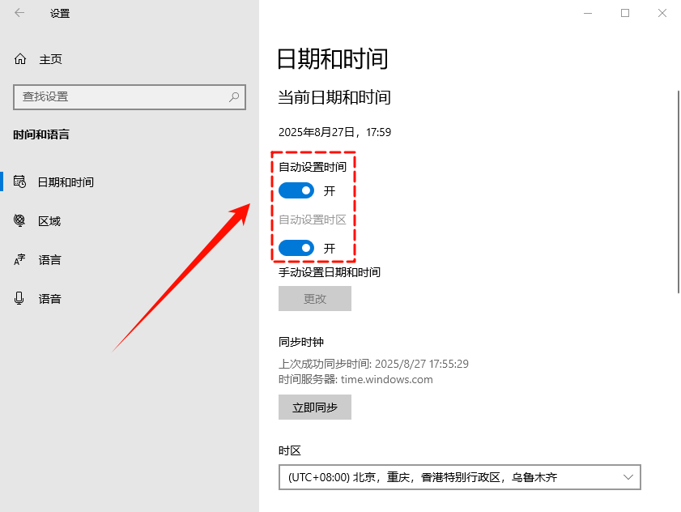The height and width of the screenshot is (512, 681).
Task: Click the time.windows.com server text
Action: click(386, 379)
